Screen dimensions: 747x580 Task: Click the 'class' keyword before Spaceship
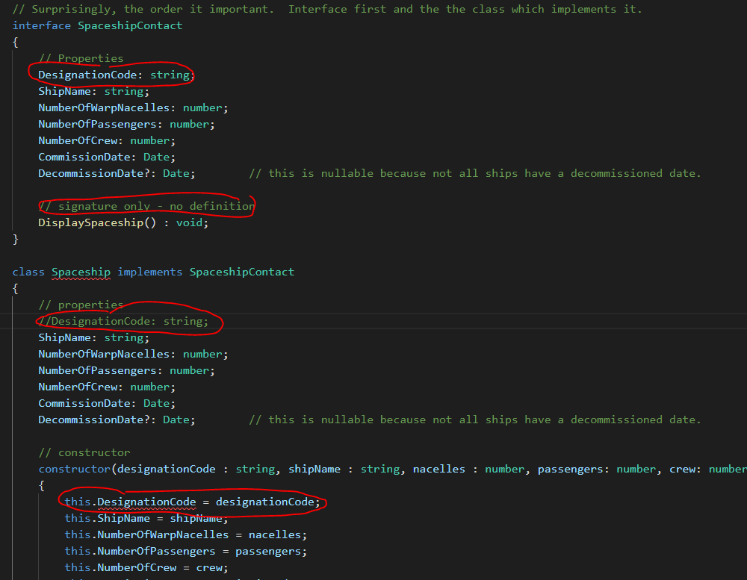[x=28, y=272]
